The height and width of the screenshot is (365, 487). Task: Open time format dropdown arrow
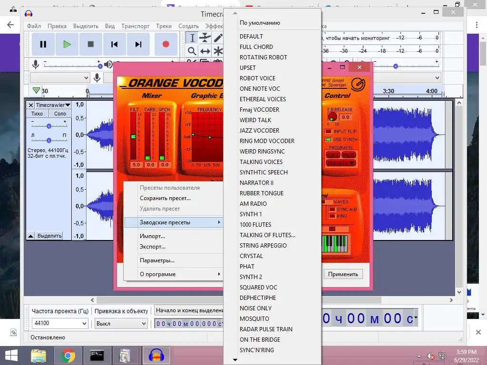click(x=416, y=317)
